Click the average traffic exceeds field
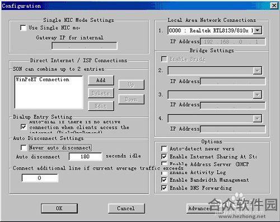The height and width of the screenshot is (222, 280). pos(40,178)
